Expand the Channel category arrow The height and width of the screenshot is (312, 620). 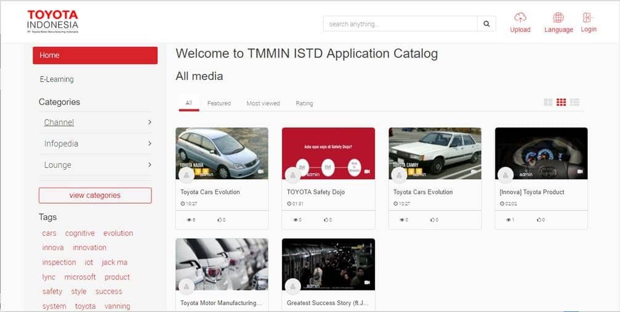[150, 122]
